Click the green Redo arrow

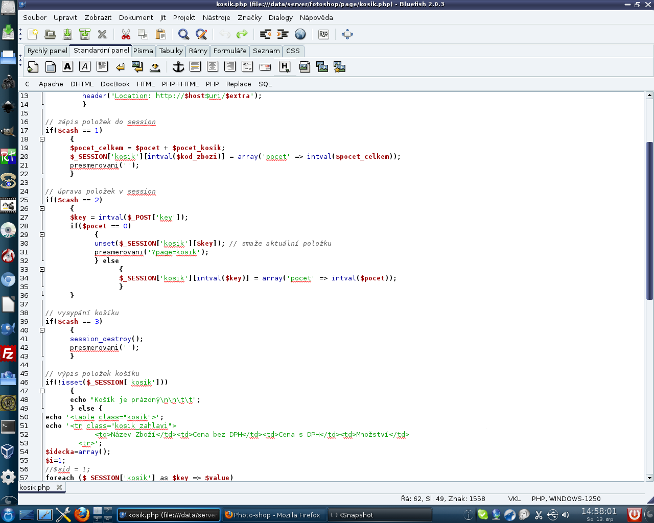coord(242,34)
